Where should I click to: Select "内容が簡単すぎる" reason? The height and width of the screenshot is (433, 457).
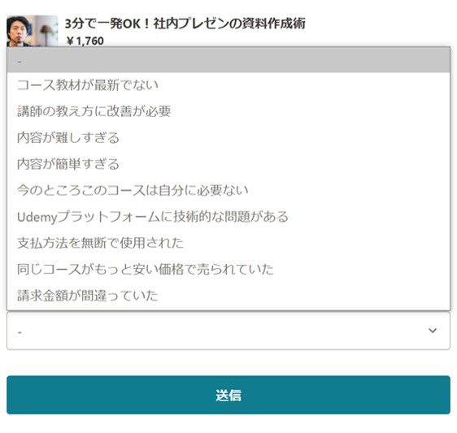tap(228, 164)
